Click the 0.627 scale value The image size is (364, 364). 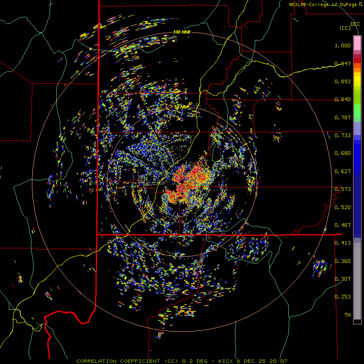343,171
